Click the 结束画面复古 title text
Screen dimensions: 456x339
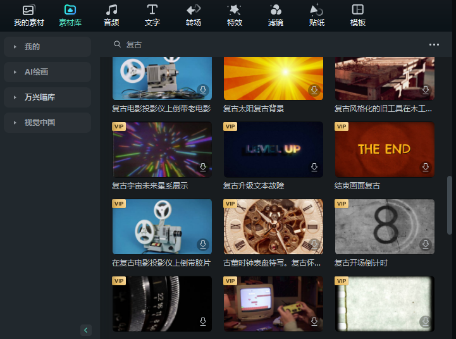click(x=357, y=186)
